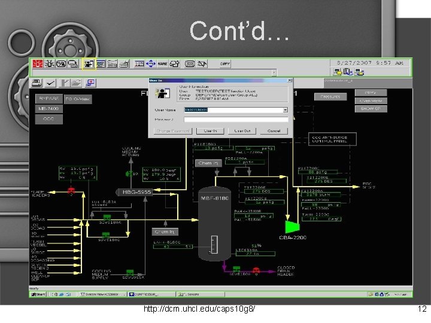Click the Pressures button
This screenshot has width=431, height=323.
tap(330, 97)
